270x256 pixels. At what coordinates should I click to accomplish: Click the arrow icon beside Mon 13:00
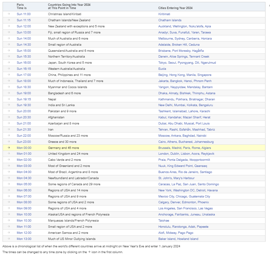point(9,239)
